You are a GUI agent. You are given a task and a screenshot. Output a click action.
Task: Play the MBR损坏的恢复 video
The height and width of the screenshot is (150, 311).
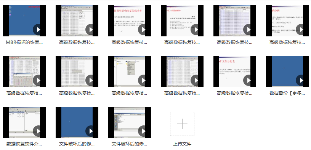[x=38, y=30]
